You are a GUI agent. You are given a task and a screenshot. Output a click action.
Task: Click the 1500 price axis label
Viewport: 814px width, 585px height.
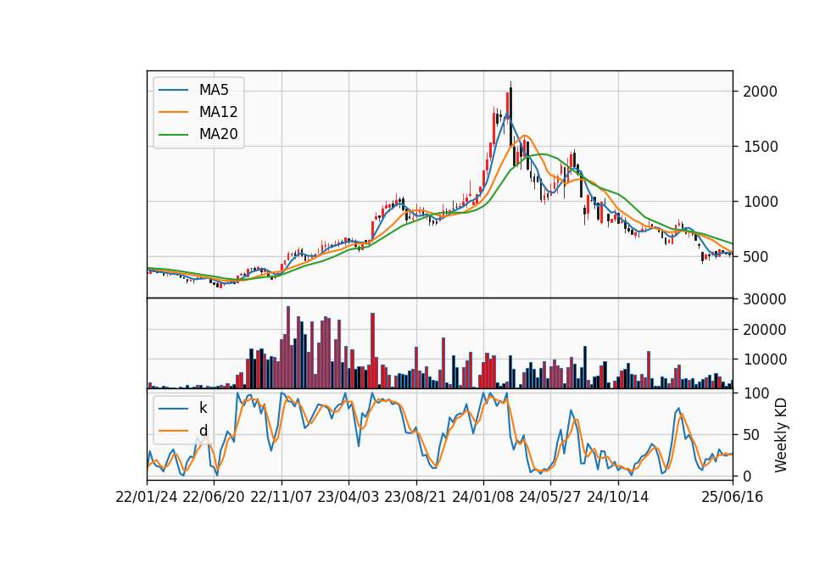760,147
